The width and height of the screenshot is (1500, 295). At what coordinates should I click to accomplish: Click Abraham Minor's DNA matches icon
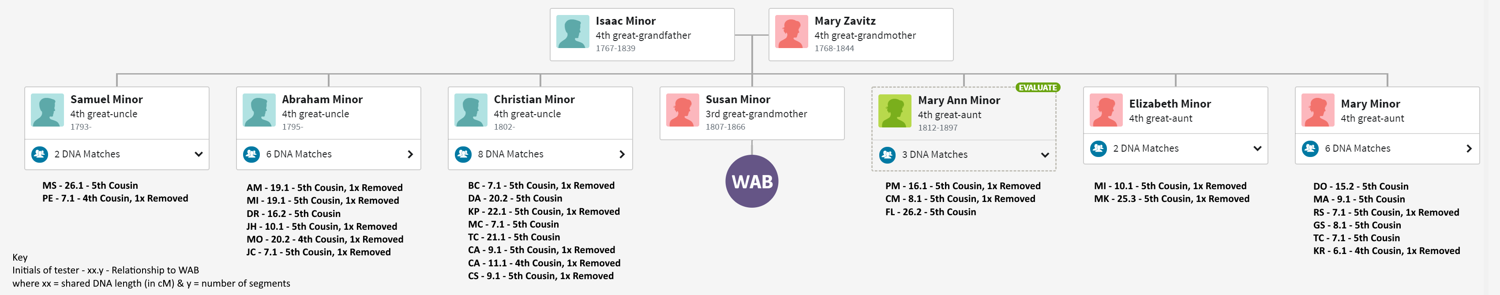pyautogui.click(x=251, y=154)
